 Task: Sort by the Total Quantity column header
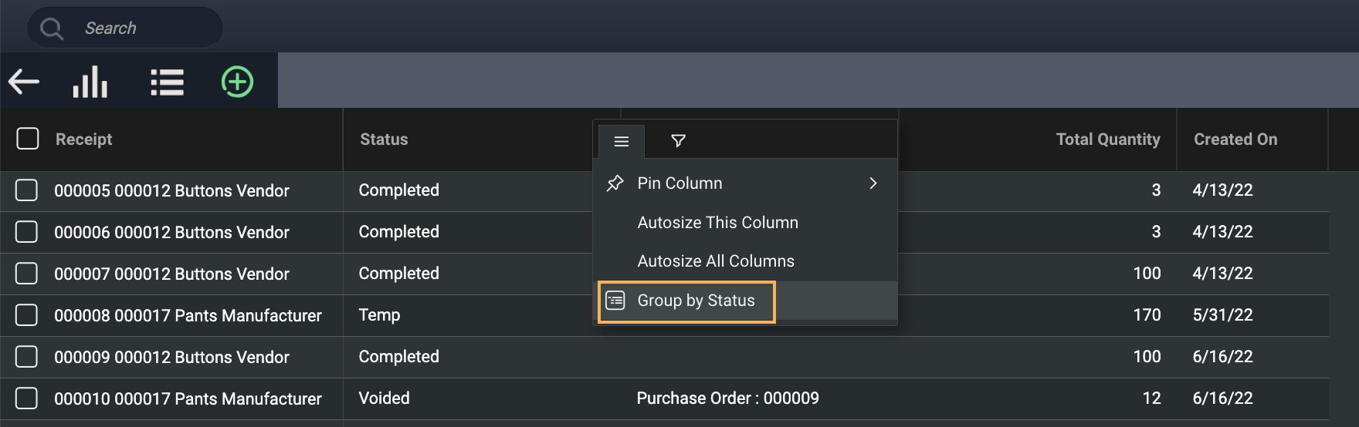pos(1107,140)
